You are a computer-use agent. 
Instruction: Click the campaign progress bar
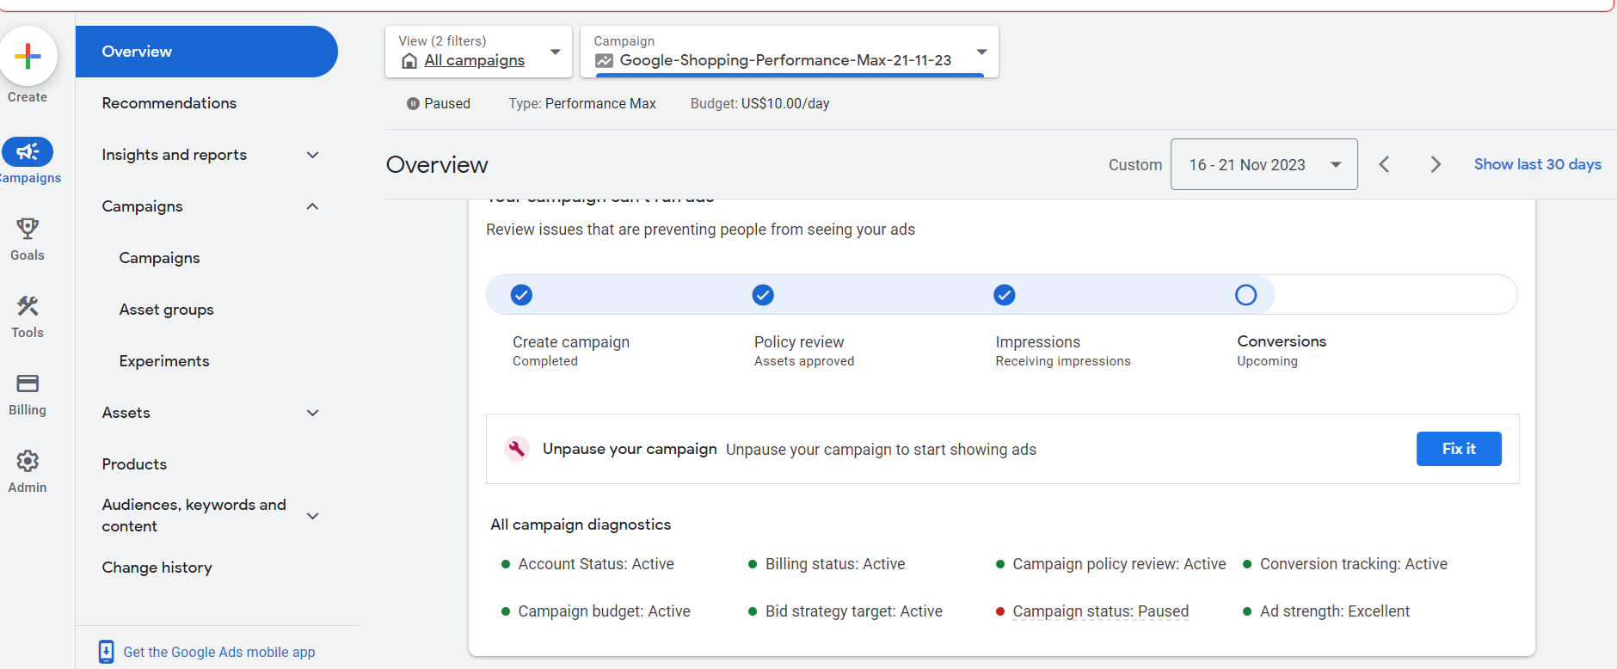(1001, 295)
